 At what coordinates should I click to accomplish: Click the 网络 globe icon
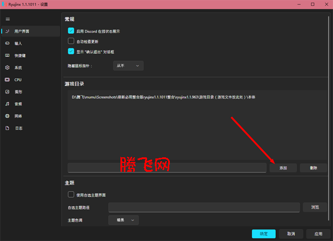click(7, 116)
